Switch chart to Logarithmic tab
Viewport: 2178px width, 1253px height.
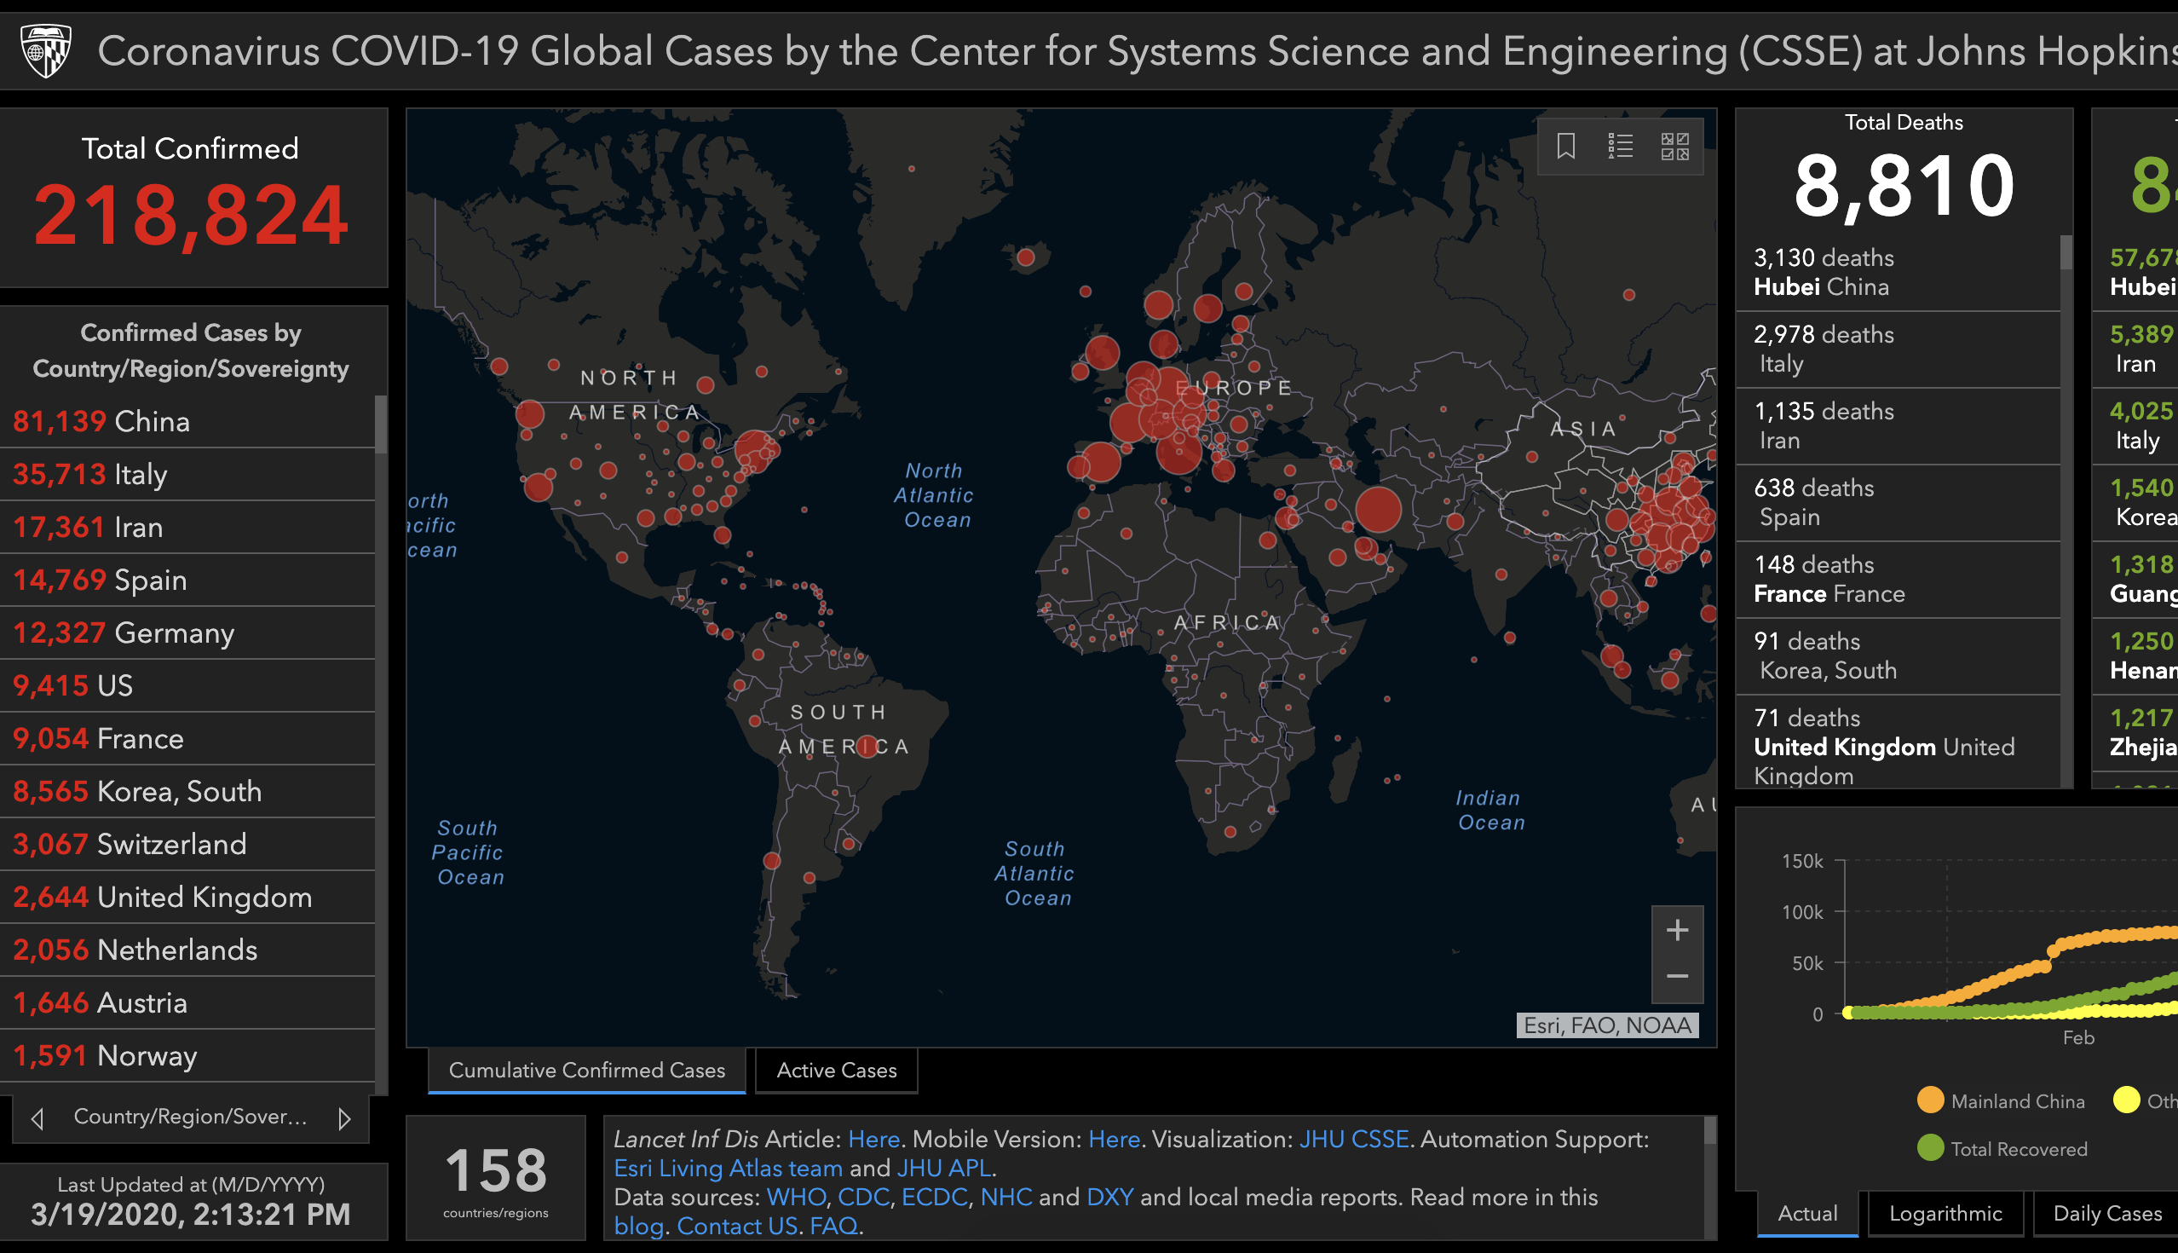coord(1945,1214)
